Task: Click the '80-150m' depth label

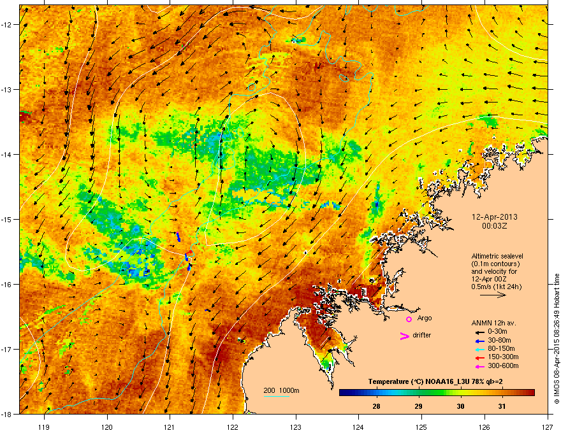Action: click(501, 348)
